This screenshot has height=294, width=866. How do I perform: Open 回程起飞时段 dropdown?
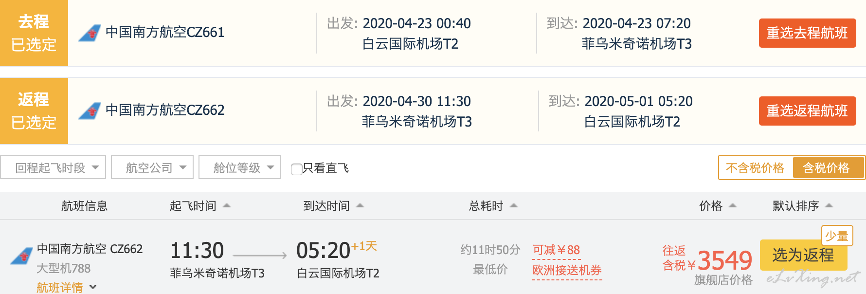tap(53, 167)
